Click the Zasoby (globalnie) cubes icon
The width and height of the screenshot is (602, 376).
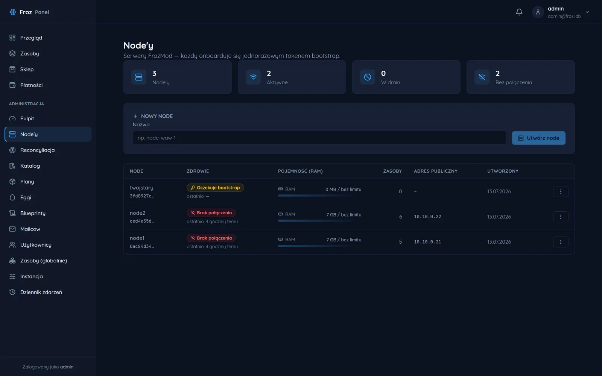click(x=12, y=261)
